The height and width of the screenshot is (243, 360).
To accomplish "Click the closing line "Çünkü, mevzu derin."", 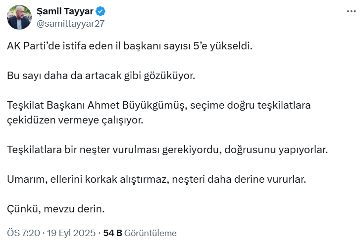I will pos(56,208).
